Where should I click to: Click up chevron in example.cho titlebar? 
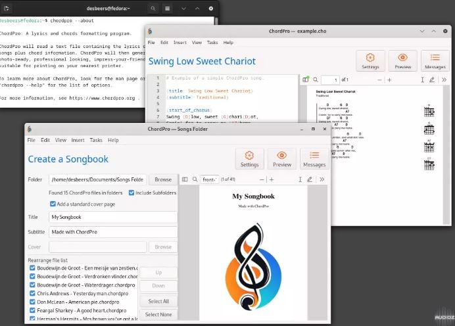tap(433, 31)
